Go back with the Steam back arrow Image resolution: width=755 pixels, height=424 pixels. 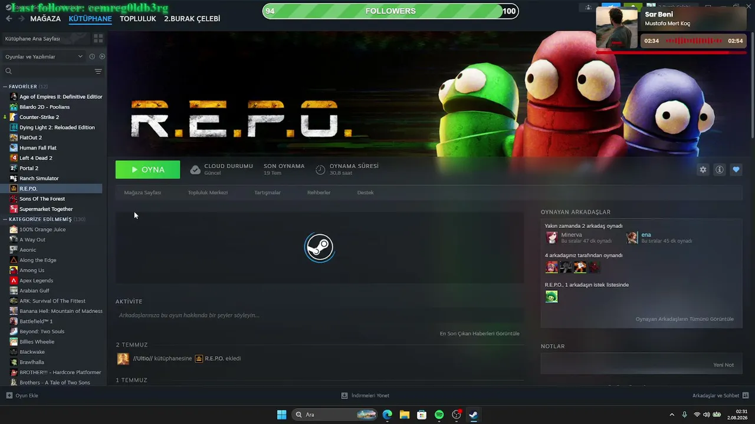coord(9,19)
